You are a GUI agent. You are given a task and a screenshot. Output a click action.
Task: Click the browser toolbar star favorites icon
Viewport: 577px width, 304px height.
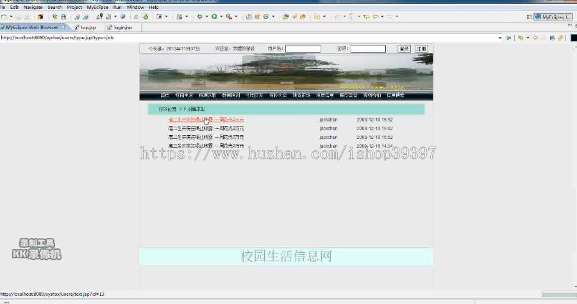tap(521, 38)
